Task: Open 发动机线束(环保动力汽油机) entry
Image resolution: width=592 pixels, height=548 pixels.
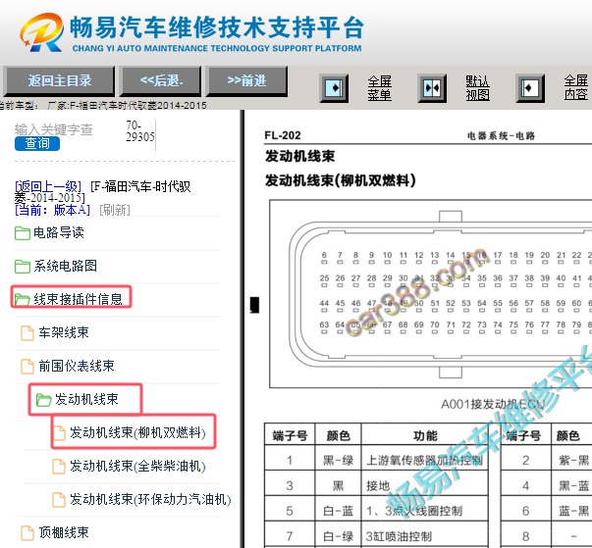Action: (150, 499)
